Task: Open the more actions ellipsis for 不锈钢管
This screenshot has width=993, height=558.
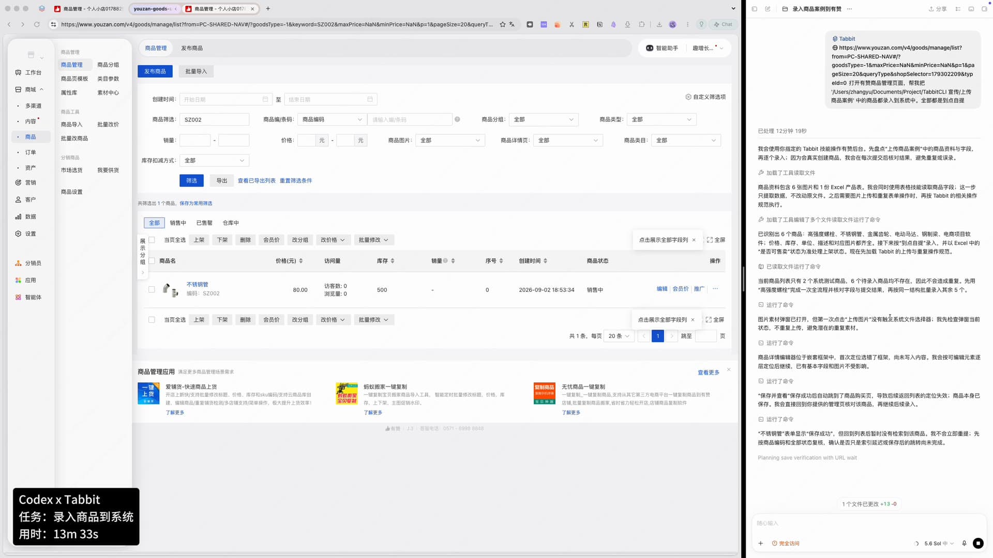Action: tap(715, 289)
